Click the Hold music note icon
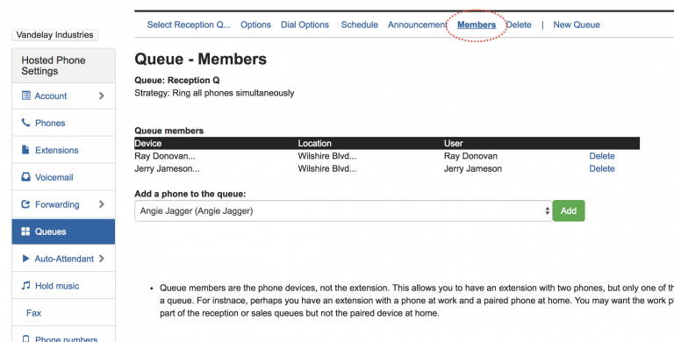This screenshot has width=674, height=342. [x=26, y=285]
